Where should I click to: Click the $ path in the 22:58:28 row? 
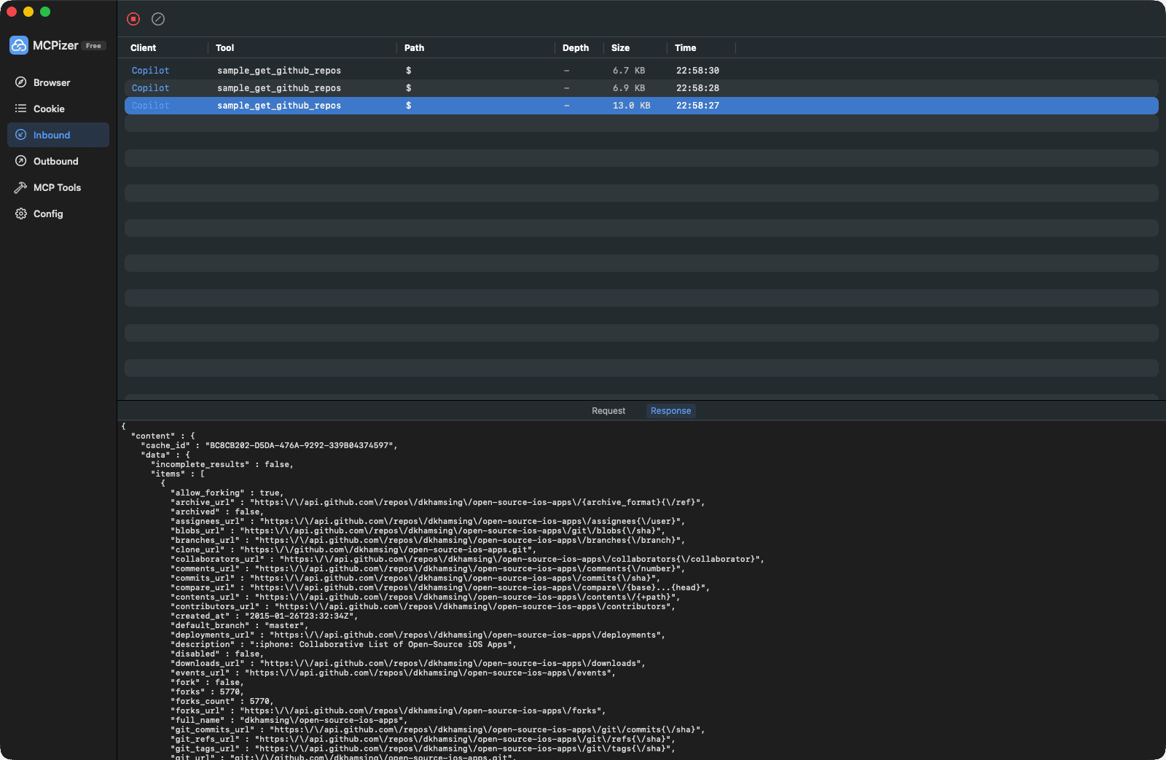click(409, 88)
